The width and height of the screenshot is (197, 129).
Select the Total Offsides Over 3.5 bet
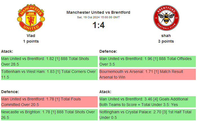coord(147,61)
